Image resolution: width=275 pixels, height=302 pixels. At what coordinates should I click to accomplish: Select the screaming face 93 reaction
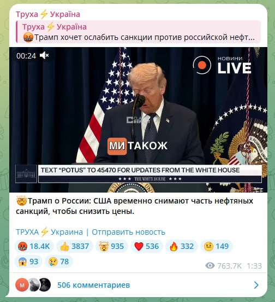28,262
